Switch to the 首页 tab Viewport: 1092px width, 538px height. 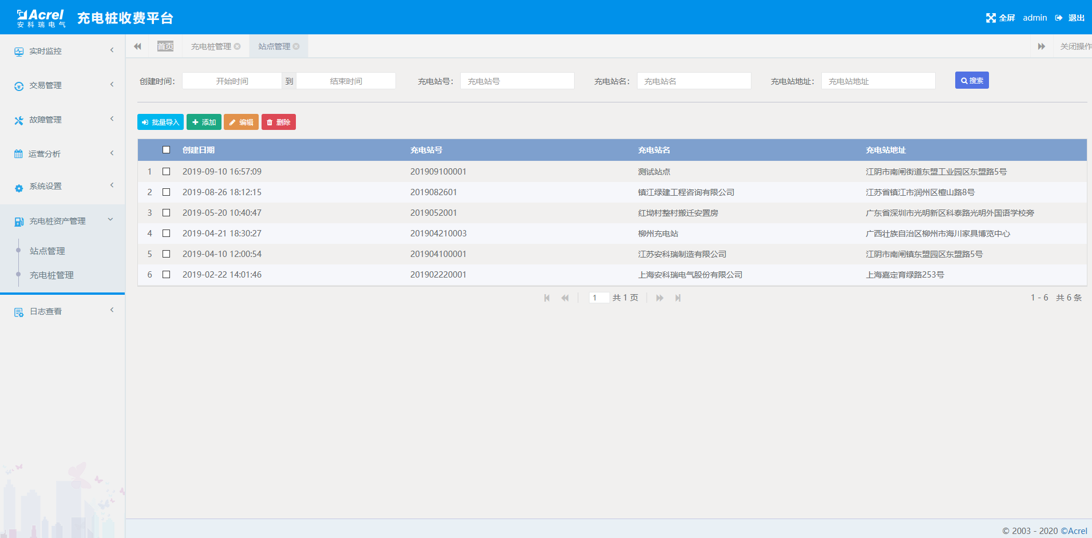pos(165,46)
